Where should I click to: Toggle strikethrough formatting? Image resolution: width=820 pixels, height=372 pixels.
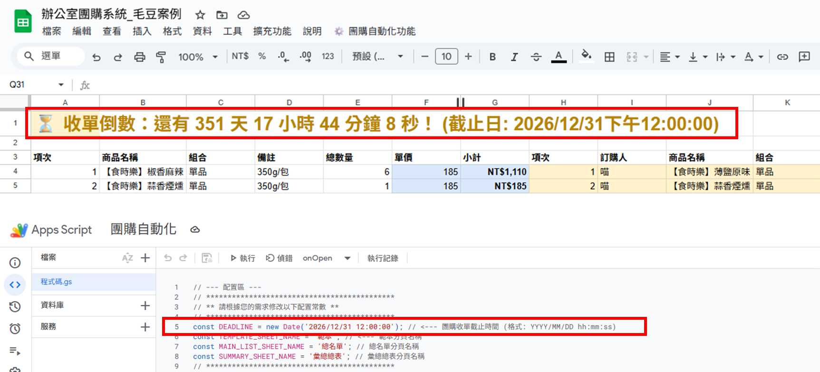tap(536, 57)
